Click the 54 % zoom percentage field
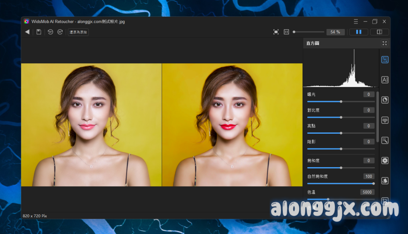The width and height of the screenshot is (408, 234). tap(335, 32)
